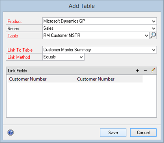
Task: Click the Link Method label
Action: [x=19, y=57]
